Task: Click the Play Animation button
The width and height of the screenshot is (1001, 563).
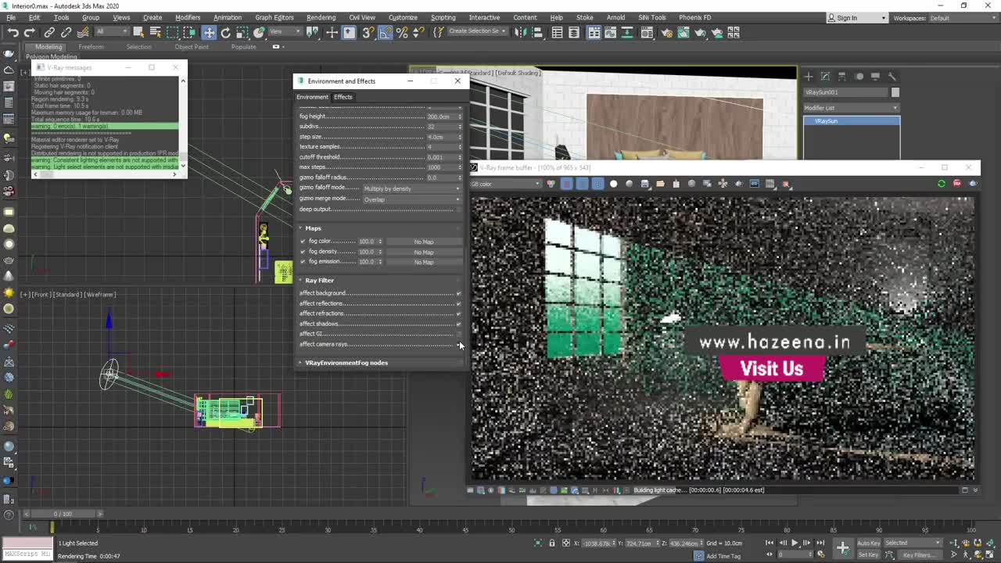Action: click(x=795, y=543)
